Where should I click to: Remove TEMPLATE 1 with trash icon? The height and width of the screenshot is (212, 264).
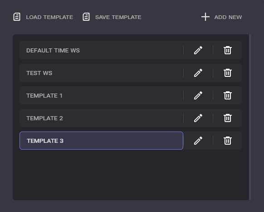coord(228,95)
